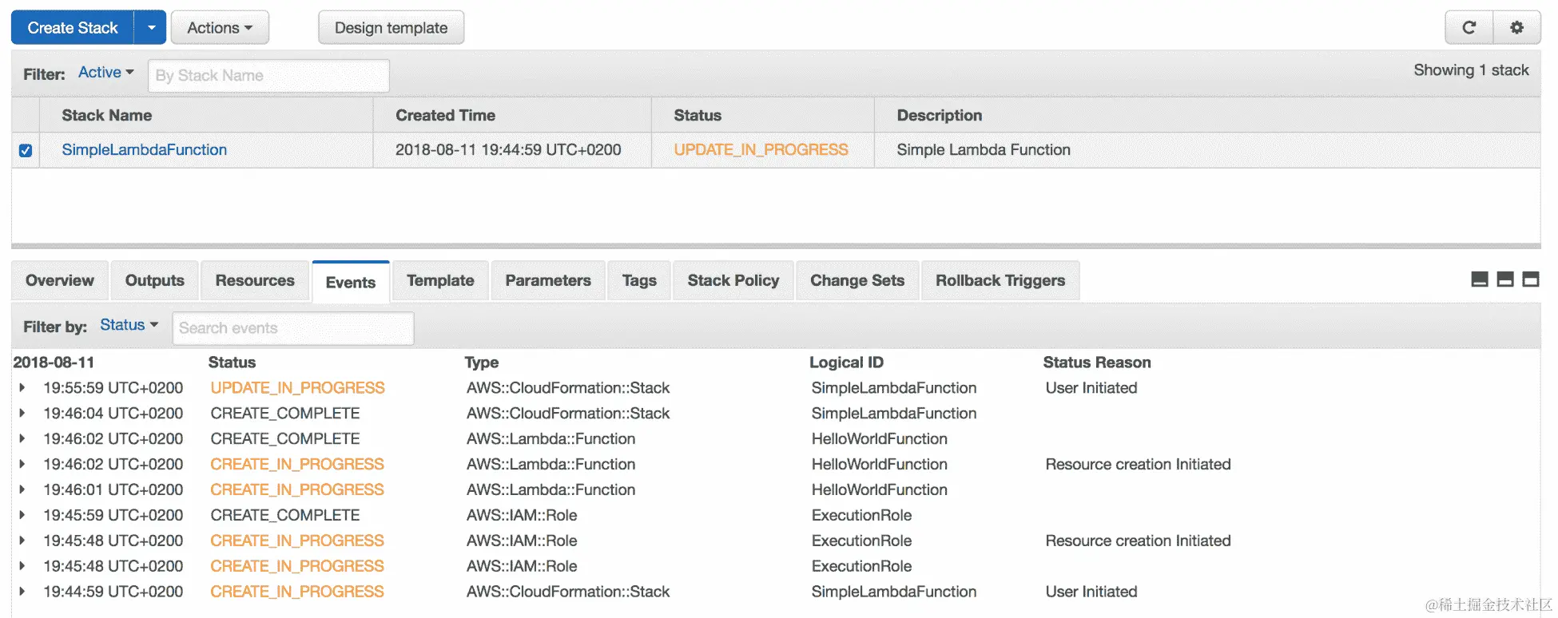1558x618 pixels.
Task: Open the Create Stack dropdown arrow
Action: (151, 28)
